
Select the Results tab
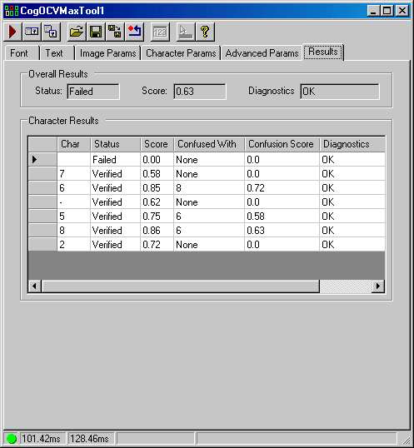click(x=323, y=52)
